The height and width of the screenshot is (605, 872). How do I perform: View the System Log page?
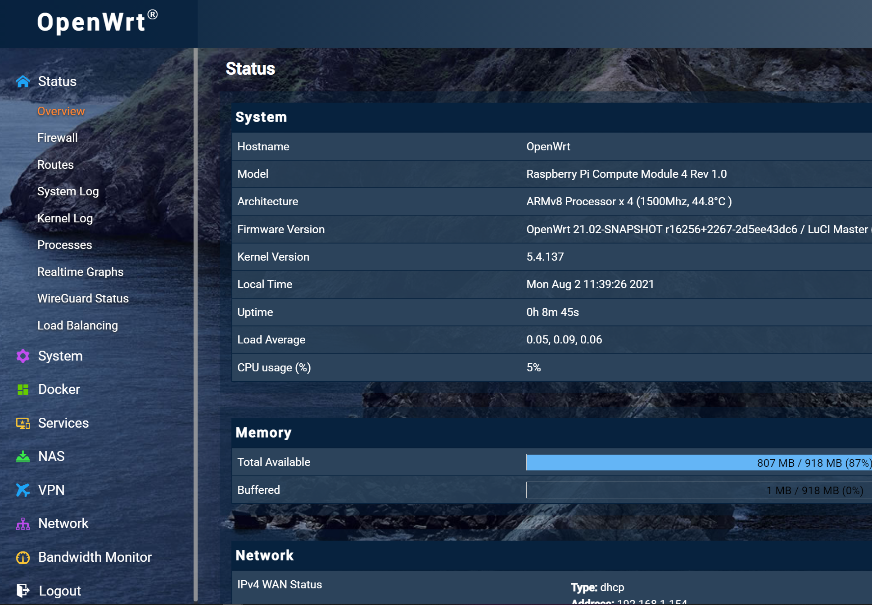(x=68, y=191)
